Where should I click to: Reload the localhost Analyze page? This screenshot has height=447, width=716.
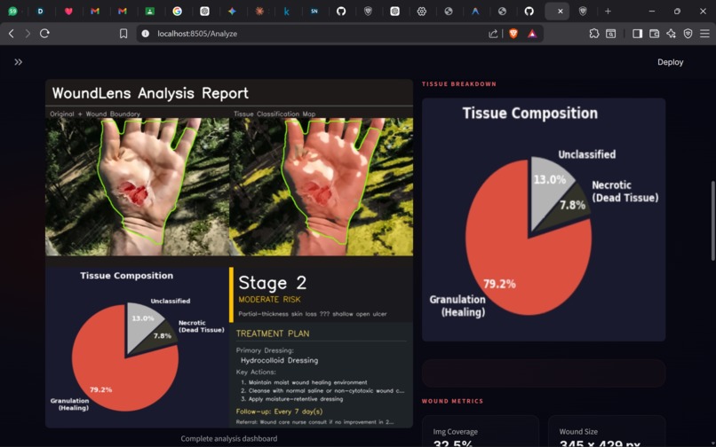click(x=44, y=34)
